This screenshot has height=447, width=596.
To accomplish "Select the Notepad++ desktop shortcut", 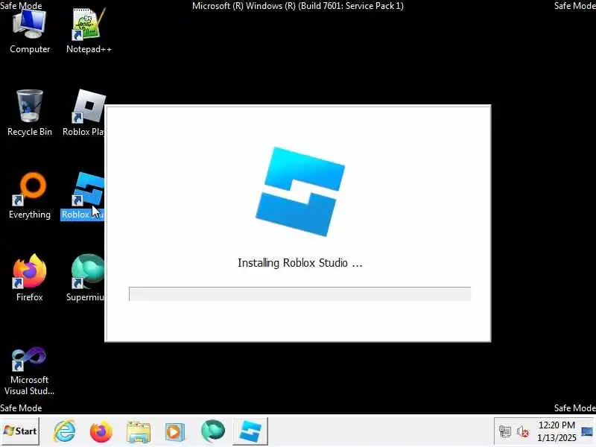I will pyautogui.click(x=89, y=31).
